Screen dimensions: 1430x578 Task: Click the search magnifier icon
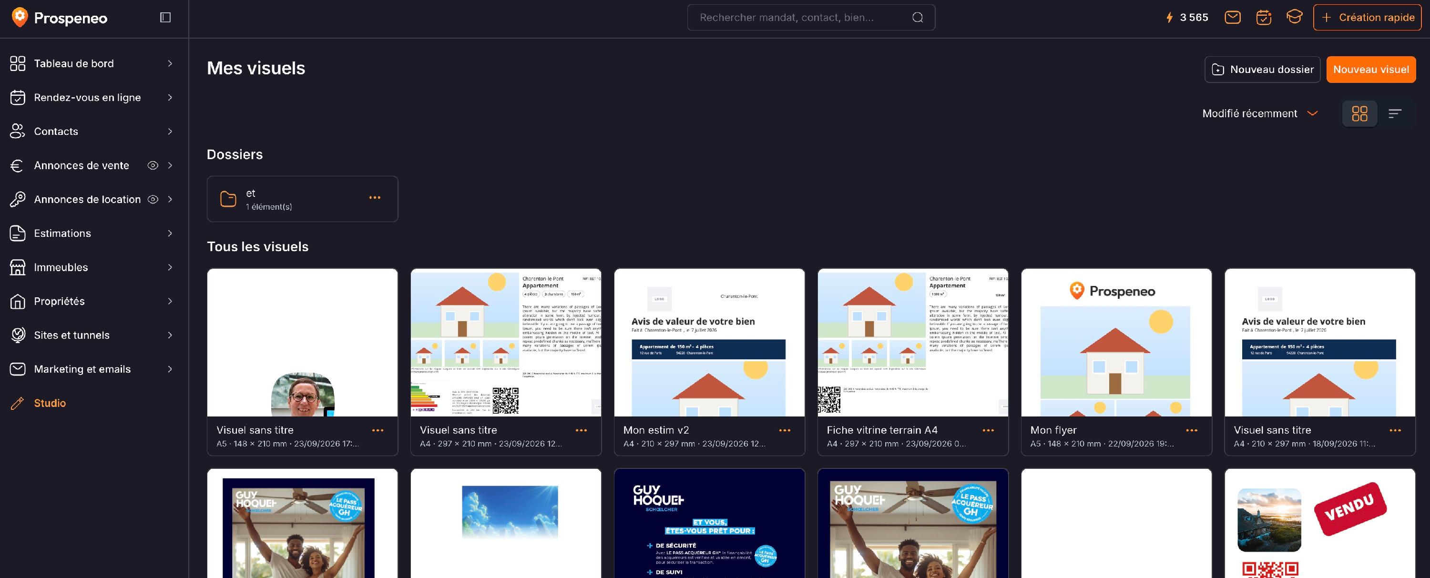point(918,18)
